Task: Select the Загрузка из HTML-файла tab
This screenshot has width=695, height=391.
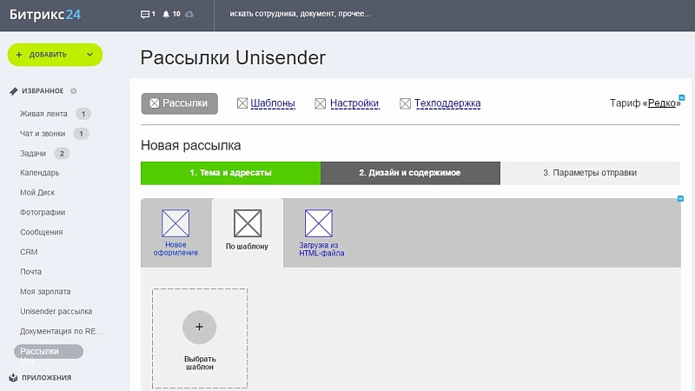Action: (316, 232)
